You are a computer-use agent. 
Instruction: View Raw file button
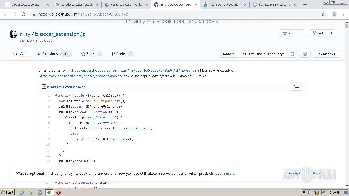coord(296,87)
